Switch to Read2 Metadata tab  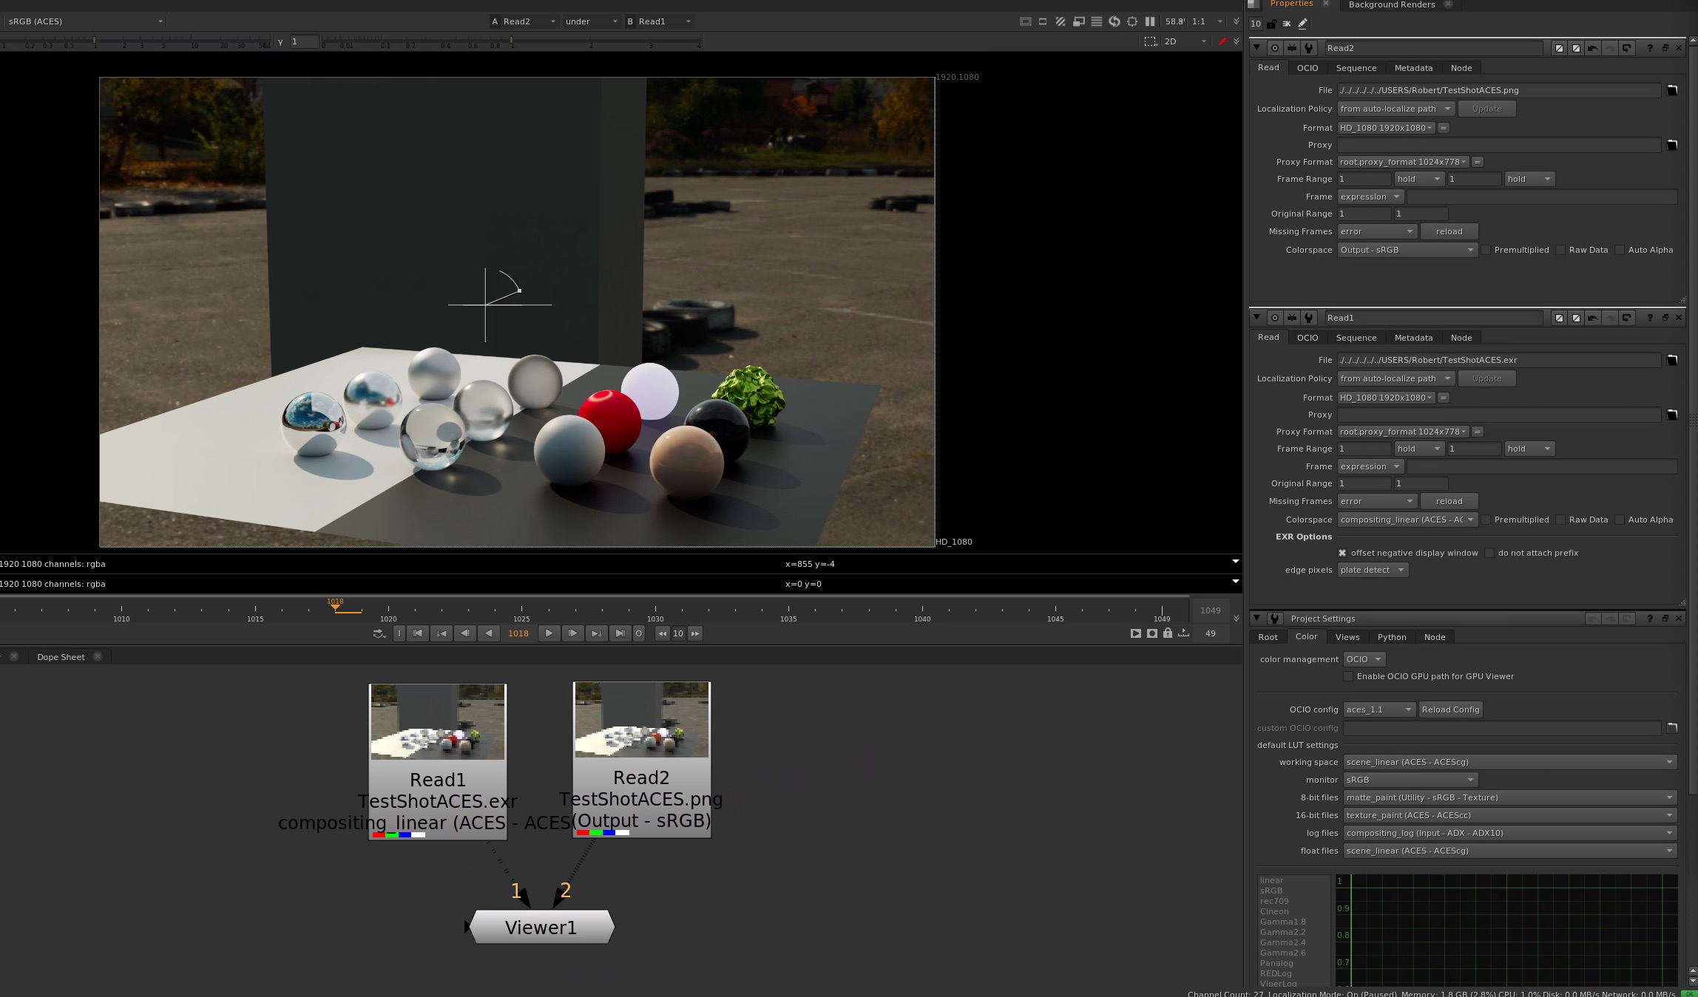(1413, 68)
